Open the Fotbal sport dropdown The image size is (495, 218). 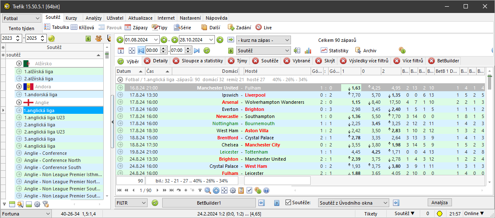coord(21,19)
